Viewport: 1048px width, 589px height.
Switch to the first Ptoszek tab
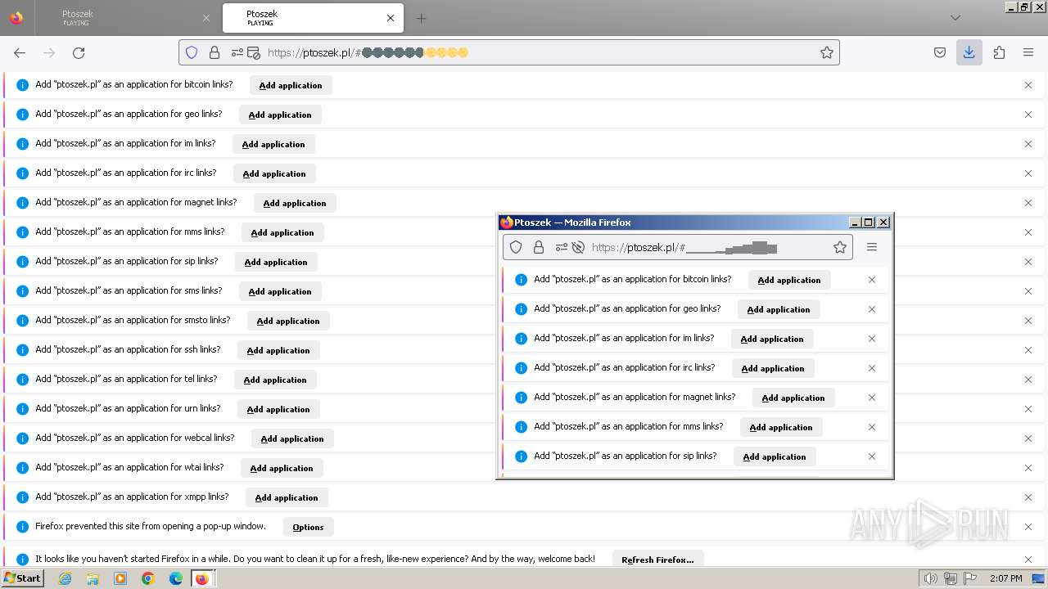127,18
